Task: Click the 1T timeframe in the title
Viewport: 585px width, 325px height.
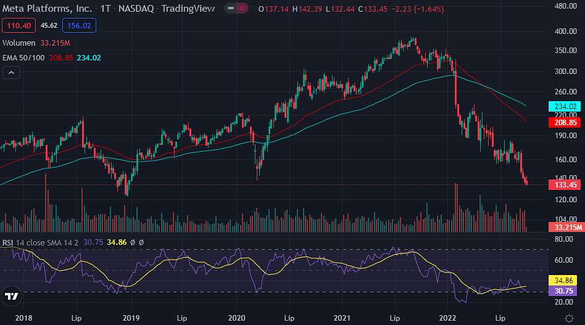Action: 105,9
